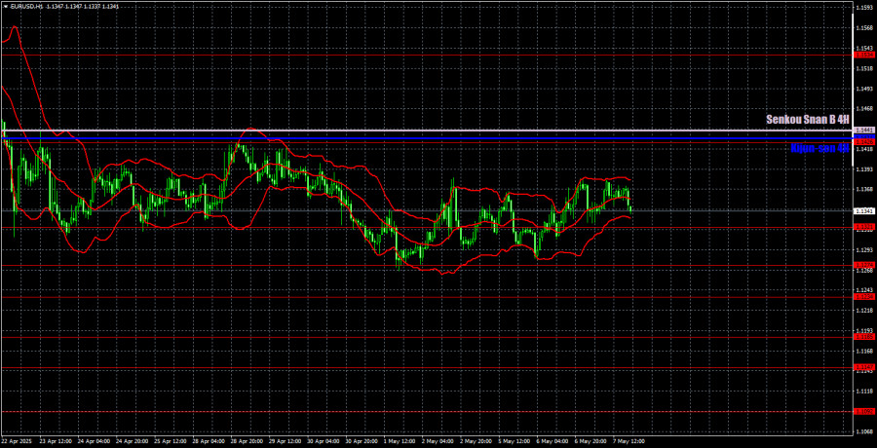Viewport: 877px width, 448px height.
Task: Click the 1.1234 red price level tag
Action: tap(864, 297)
